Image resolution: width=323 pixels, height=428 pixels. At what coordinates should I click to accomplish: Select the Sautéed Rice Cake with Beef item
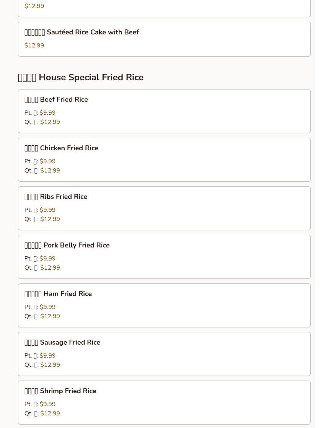point(82,33)
